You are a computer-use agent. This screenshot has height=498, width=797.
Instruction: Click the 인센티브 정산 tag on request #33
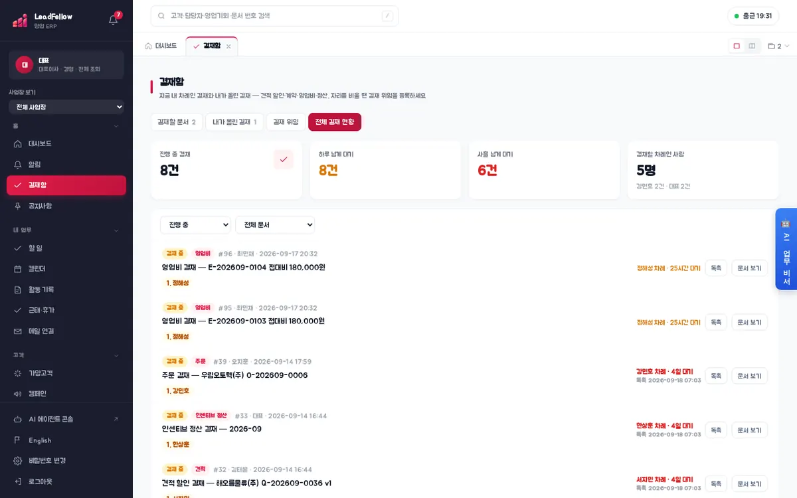pyautogui.click(x=211, y=416)
